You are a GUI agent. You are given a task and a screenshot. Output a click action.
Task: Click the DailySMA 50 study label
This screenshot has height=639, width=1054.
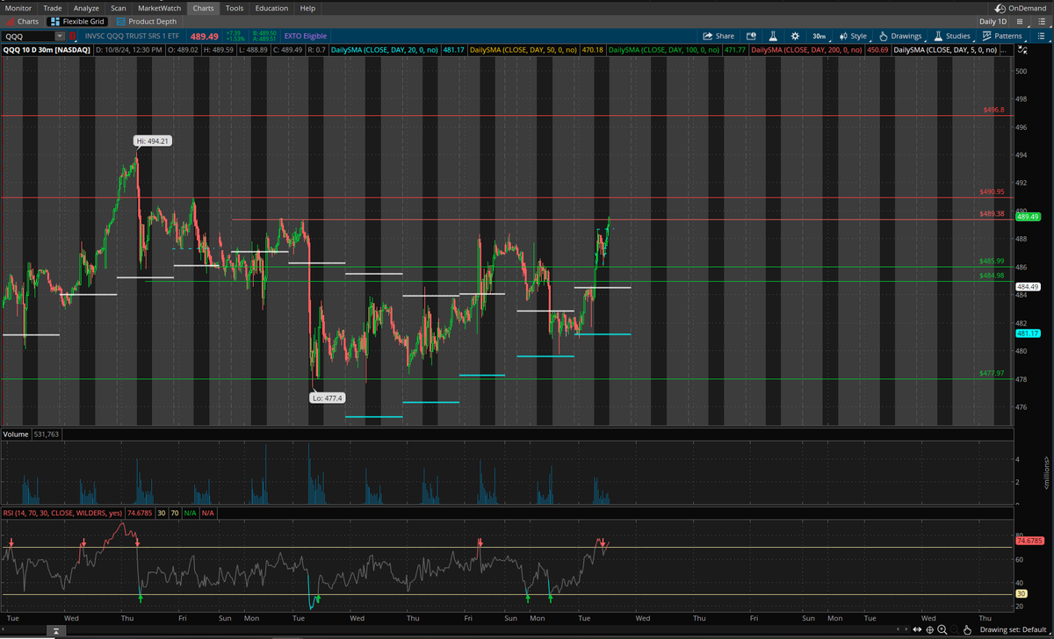point(523,50)
